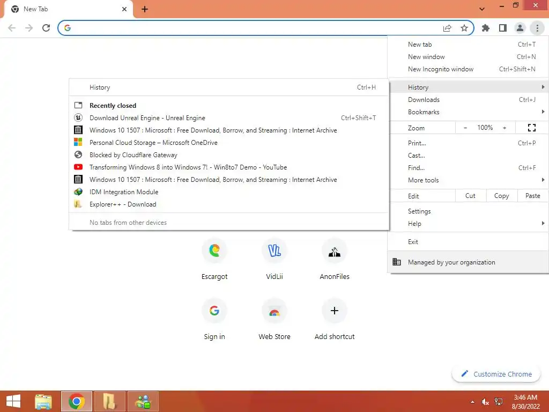Viewport: 549px width, 412px height.
Task: Click Paste in the Edit row
Action: [532, 196]
